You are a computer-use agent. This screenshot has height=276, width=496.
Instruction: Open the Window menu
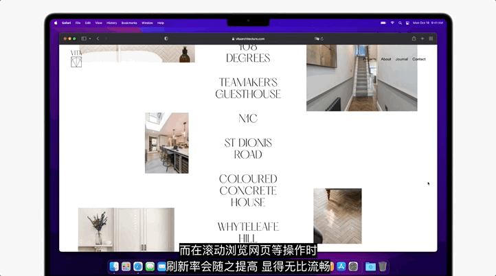(147, 23)
